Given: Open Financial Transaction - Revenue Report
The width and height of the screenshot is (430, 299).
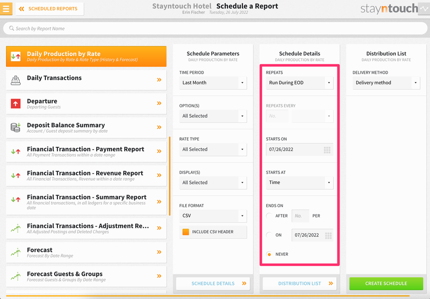Looking at the screenshot, I should coord(86,176).
